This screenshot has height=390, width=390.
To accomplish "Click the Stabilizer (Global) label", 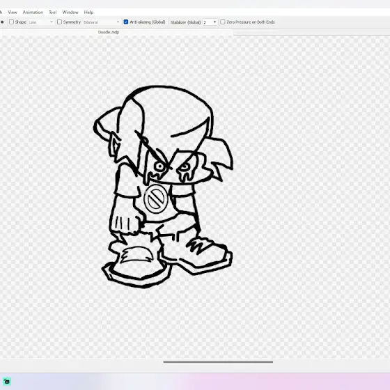I will (x=185, y=22).
